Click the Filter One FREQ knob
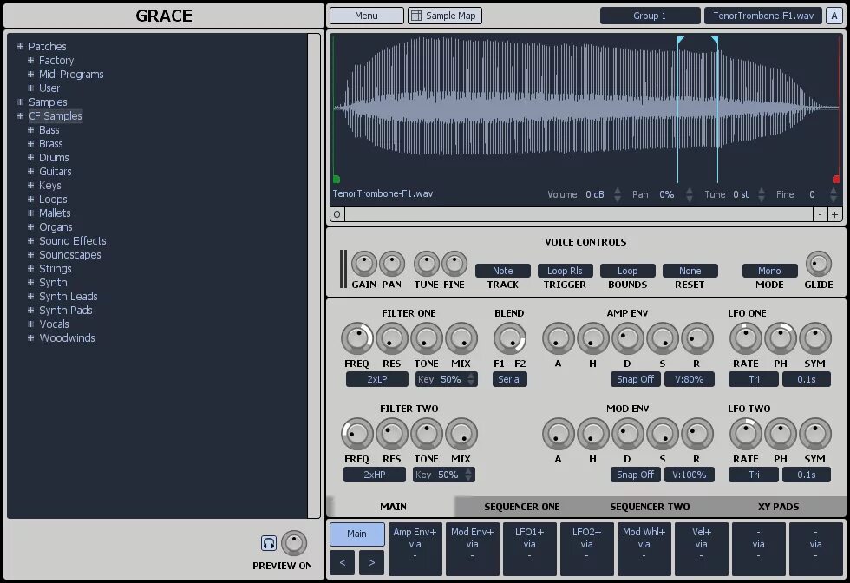 (x=357, y=338)
